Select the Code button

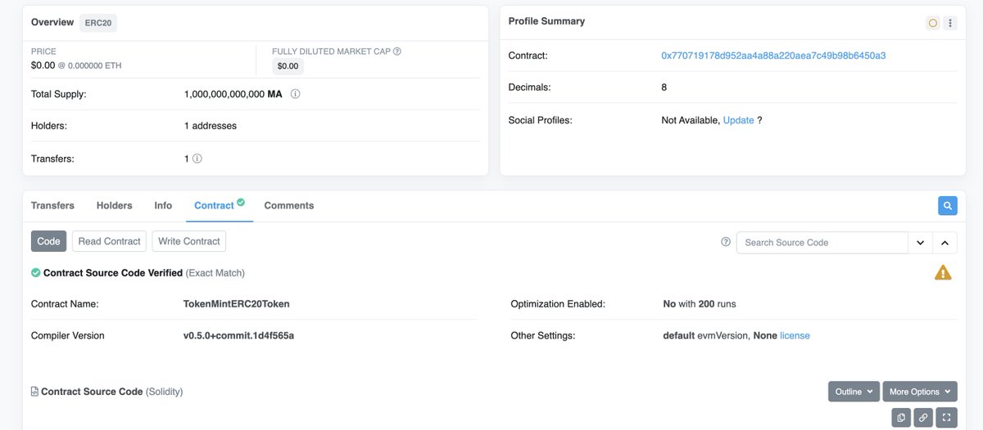[49, 241]
